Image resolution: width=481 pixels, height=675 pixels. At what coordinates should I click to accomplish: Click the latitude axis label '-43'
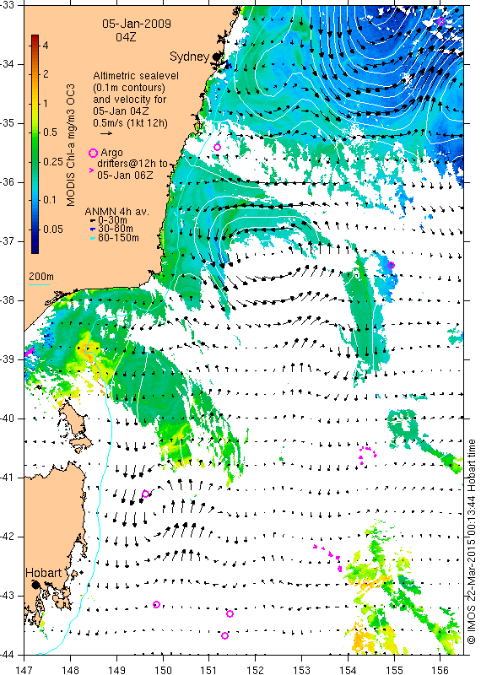click(7, 596)
